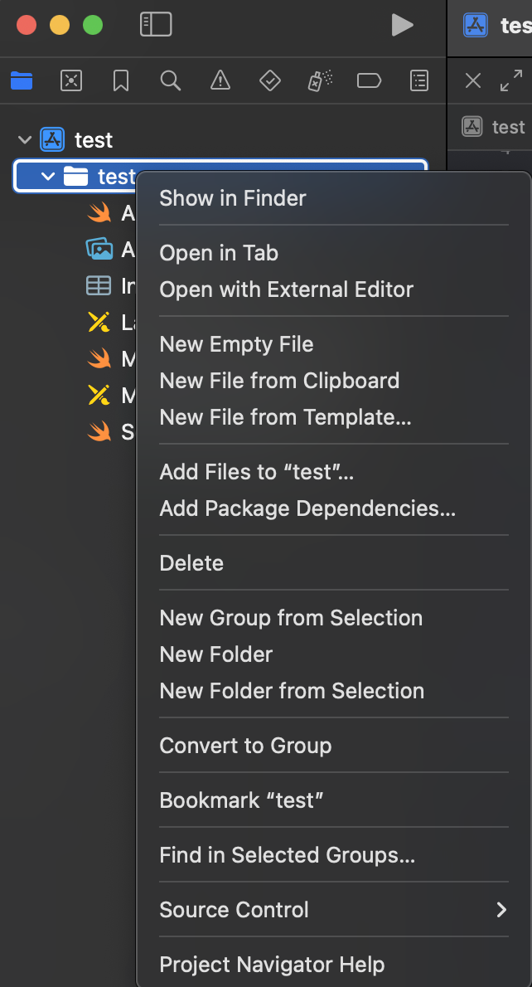Open the Test navigator diamond icon
This screenshot has height=987, width=532.
[x=270, y=80]
